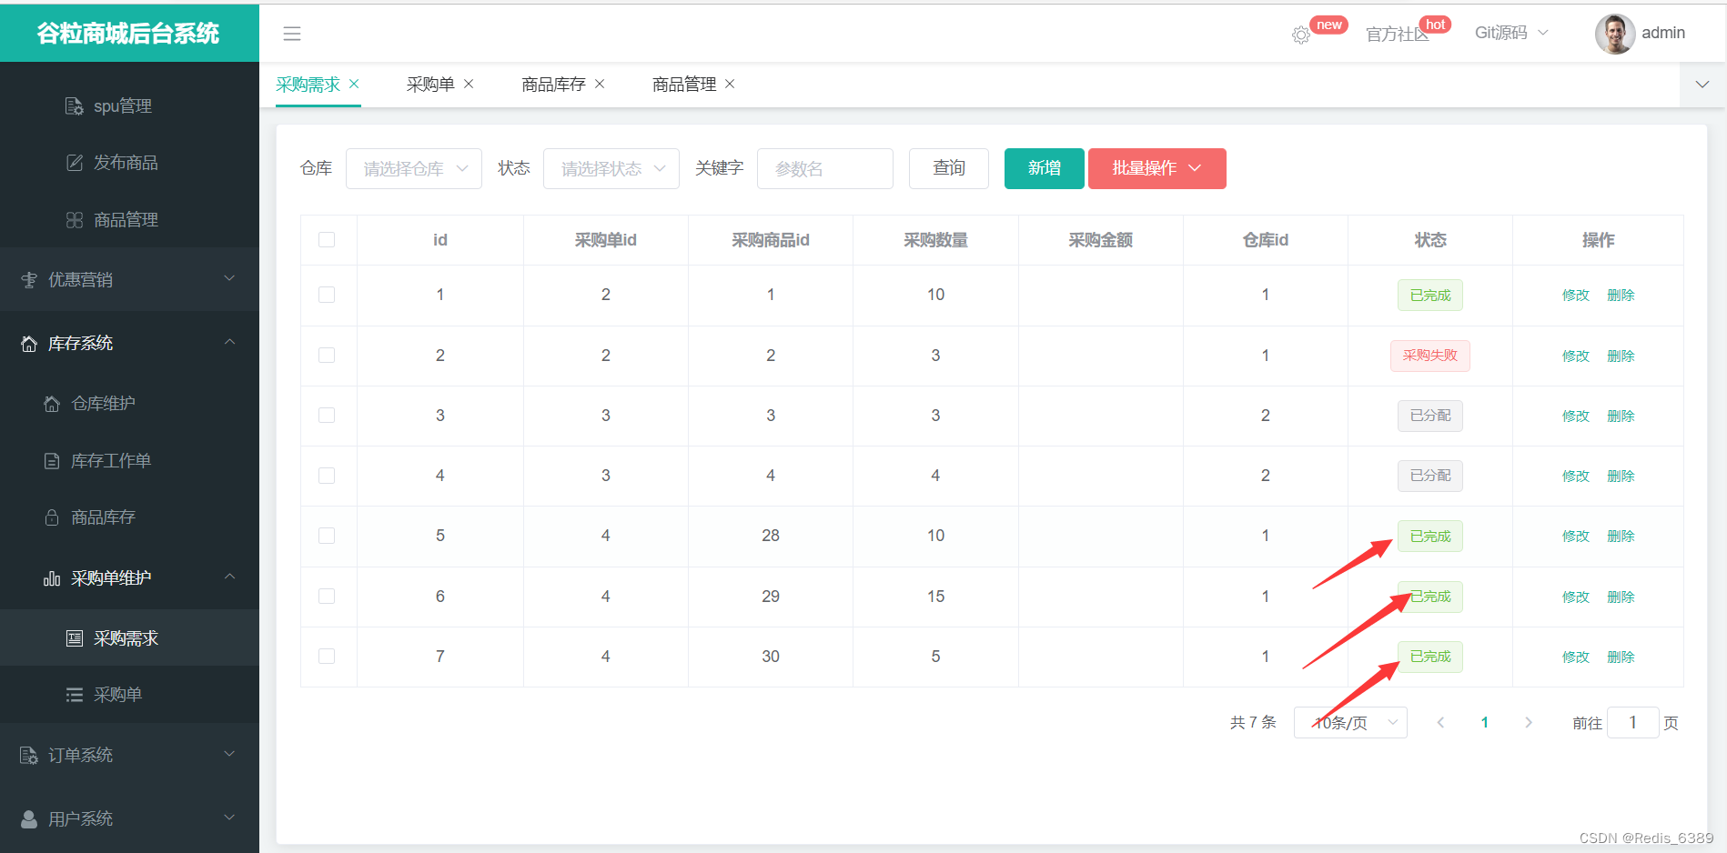Switch to the 采购单 tab
Screen dimensions: 1727x853
(x=430, y=85)
